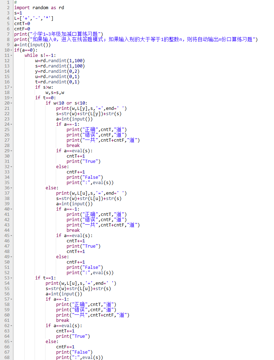Click the line 's=1'
The image size is (274, 360).
pos(18,13)
